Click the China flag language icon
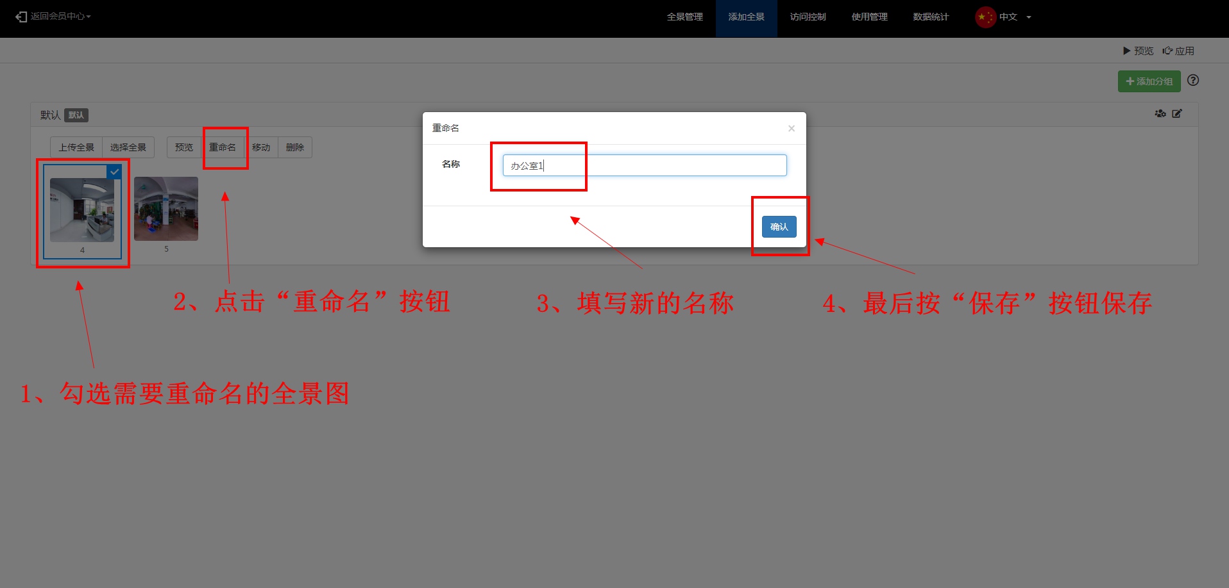The width and height of the screenshot is (1229, 588). tap(985, 17)
